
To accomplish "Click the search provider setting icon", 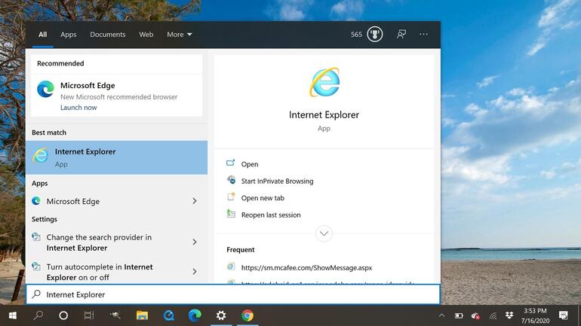I will (x=36, y=236).
